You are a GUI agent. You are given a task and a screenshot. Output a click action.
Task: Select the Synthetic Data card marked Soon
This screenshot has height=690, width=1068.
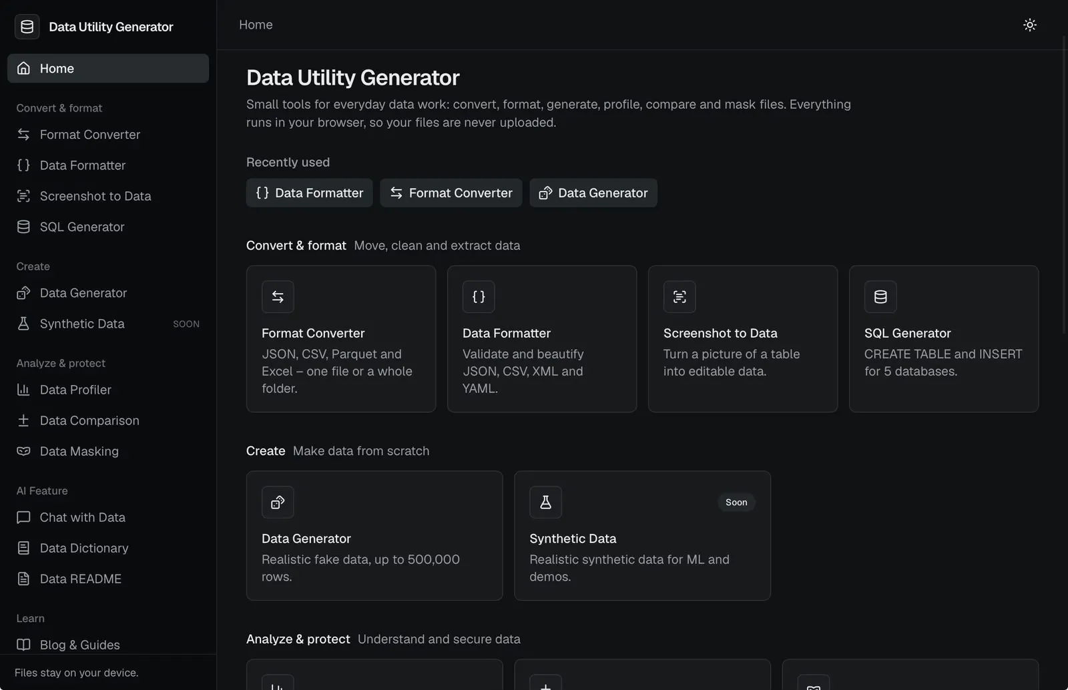642,536
